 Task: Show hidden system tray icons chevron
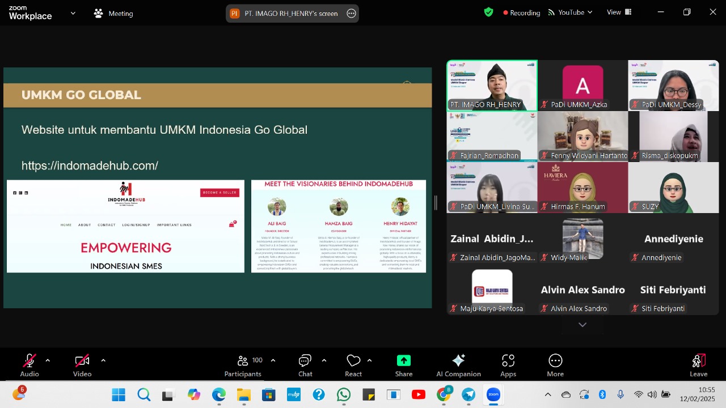pos(548,394)
